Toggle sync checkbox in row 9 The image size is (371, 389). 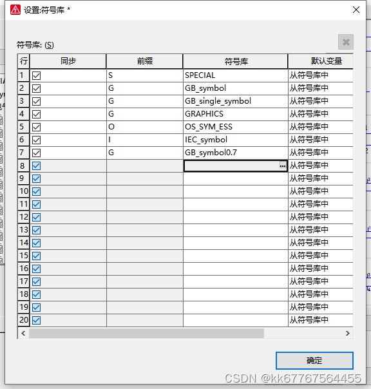point(37,178)
